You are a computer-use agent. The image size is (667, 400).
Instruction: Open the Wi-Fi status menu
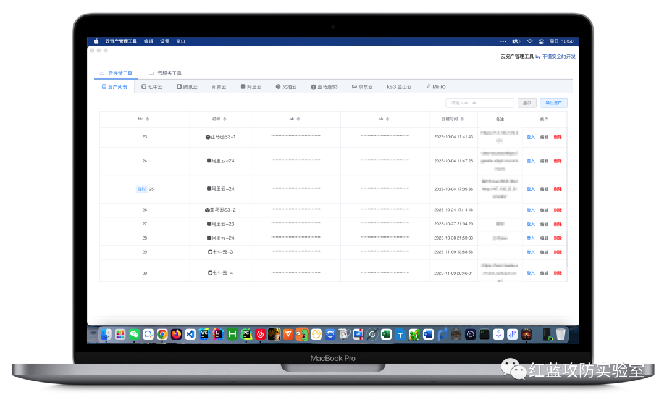point(530,41)
